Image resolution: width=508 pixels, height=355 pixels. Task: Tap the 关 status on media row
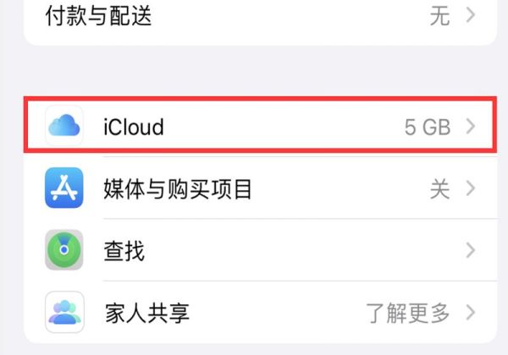tap(440, 188)
